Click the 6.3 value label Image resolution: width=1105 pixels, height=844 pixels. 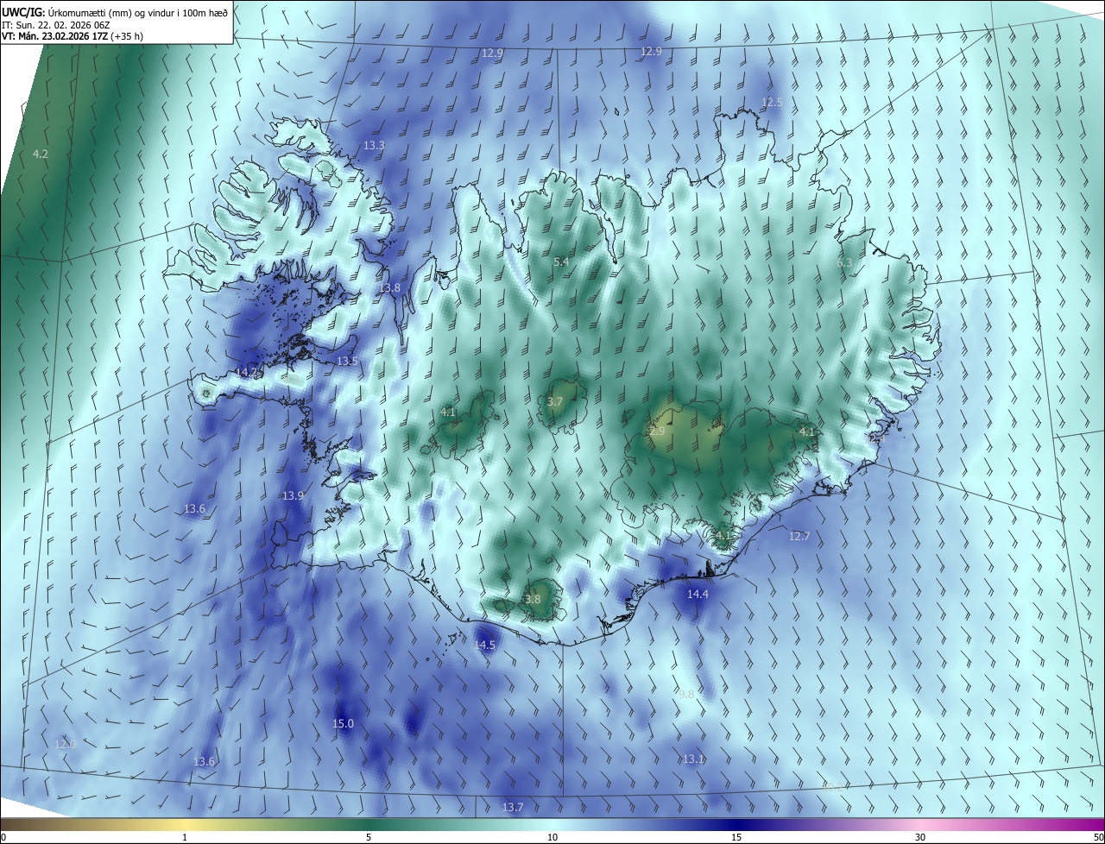844,262
